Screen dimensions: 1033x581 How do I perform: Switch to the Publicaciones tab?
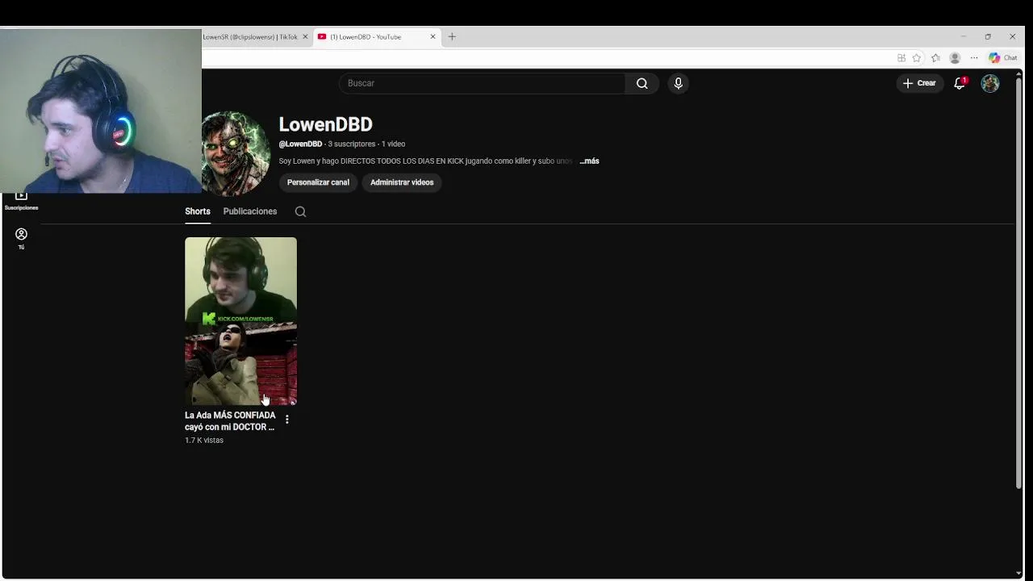coord(250,211)
